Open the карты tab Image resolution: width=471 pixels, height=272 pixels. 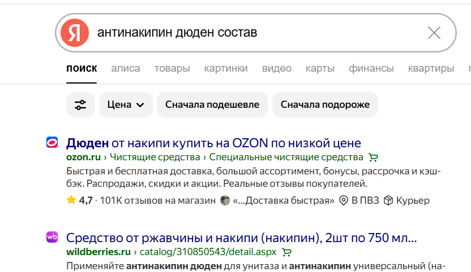tap(320, 68)
